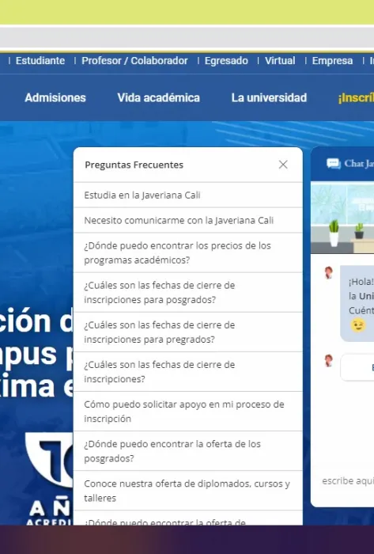Screen dimensions: 374x554
Task: Select the Empresa link
Action: [x=332, y=61]
